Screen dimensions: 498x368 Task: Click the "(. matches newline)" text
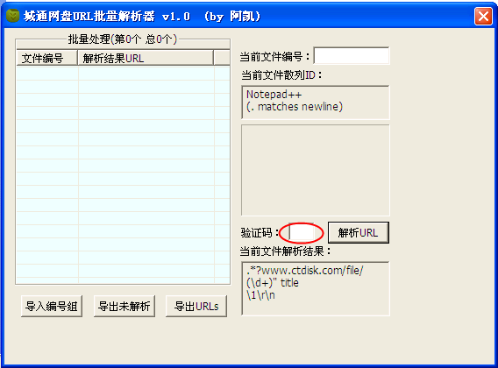[x=295, y=107]
